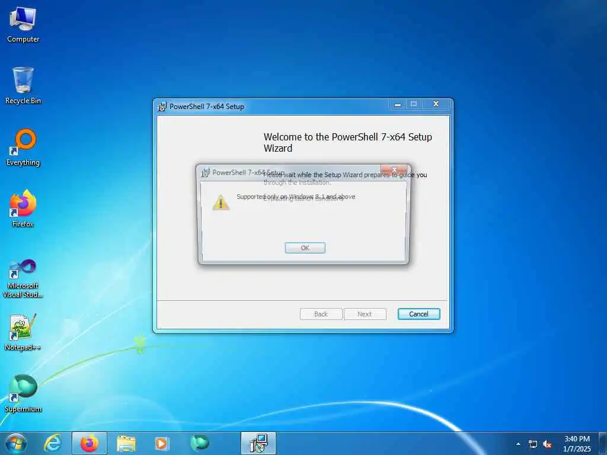Select the Firefox desktop shortcut
Screen dimensions: 607x455
[x=23, y=209]
